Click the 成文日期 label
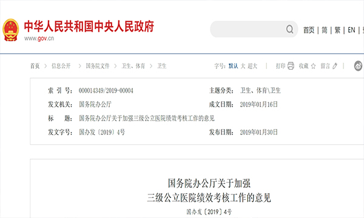Screen dimensions: 364x218 pyautogui.click(x=221, y=105)
